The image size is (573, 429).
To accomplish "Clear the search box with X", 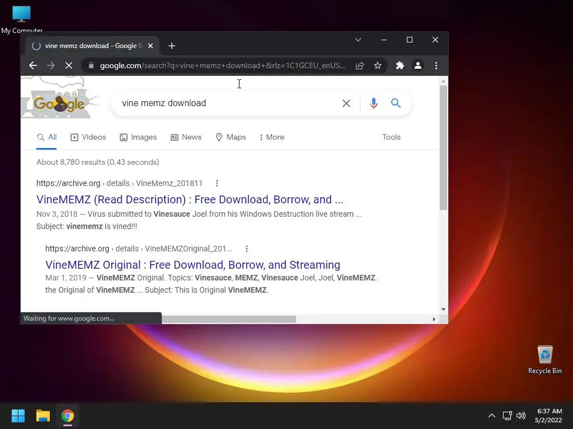I will pyautogui.click(x=346, y=103).
